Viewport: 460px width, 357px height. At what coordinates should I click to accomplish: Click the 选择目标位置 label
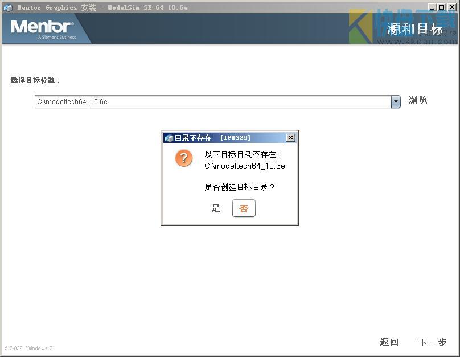point(35,80)
